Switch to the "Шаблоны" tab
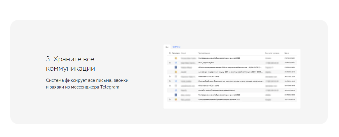This screenshot has height=137, width=339. coord(176,47)
